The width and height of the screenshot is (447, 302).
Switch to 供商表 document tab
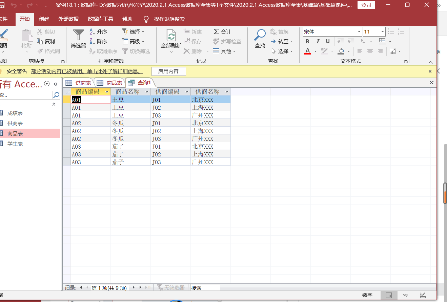tap(78, 83)
